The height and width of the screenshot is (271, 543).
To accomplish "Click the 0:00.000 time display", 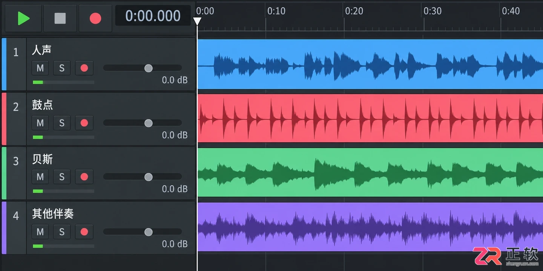I will click(153, 16).
